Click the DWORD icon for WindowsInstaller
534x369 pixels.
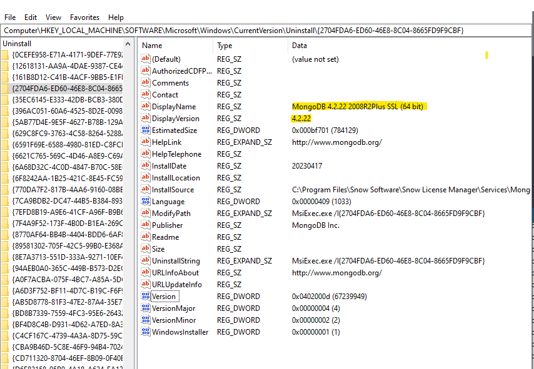point(146,332)
